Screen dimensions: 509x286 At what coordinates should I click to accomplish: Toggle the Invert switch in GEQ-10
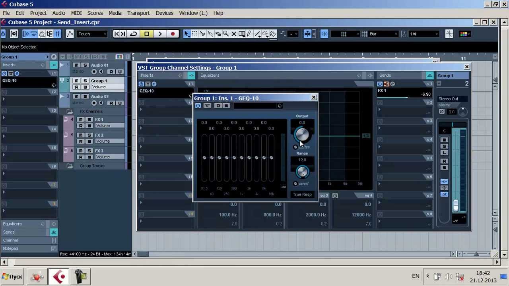click(295, 184)
